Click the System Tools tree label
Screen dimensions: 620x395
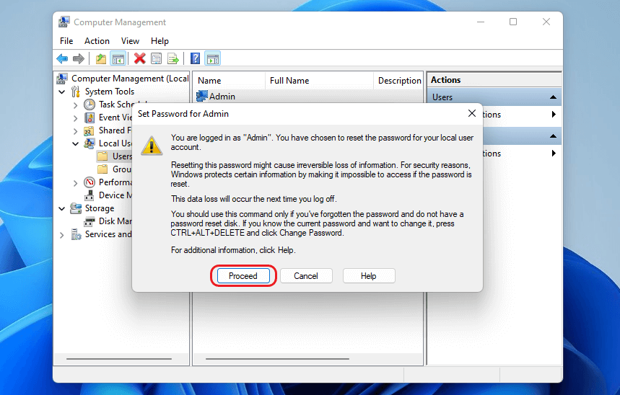[110, 92]
